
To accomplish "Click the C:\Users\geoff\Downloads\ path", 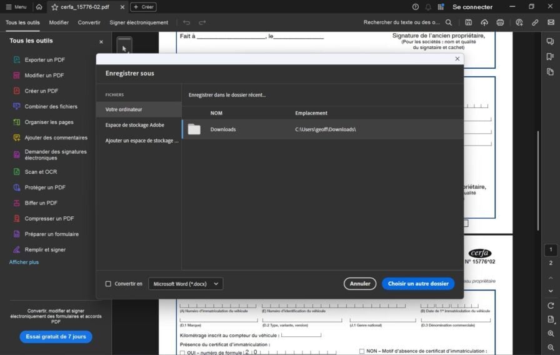I will (326, 129).
